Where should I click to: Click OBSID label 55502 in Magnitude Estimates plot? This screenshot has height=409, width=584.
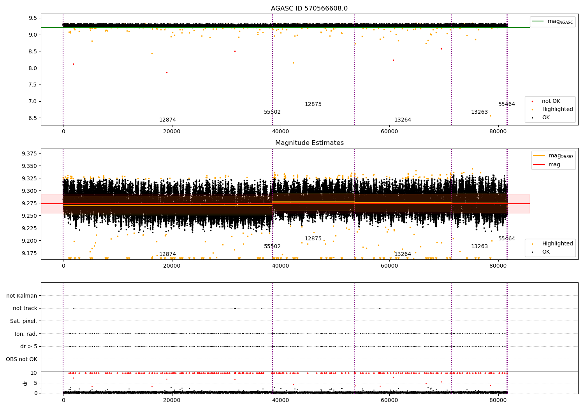pos(272,246)
